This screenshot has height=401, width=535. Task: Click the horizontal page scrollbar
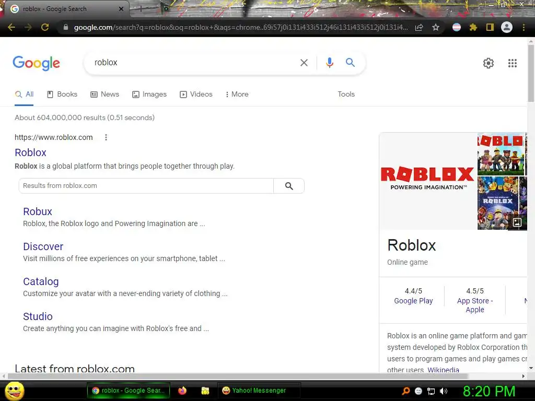238,376
